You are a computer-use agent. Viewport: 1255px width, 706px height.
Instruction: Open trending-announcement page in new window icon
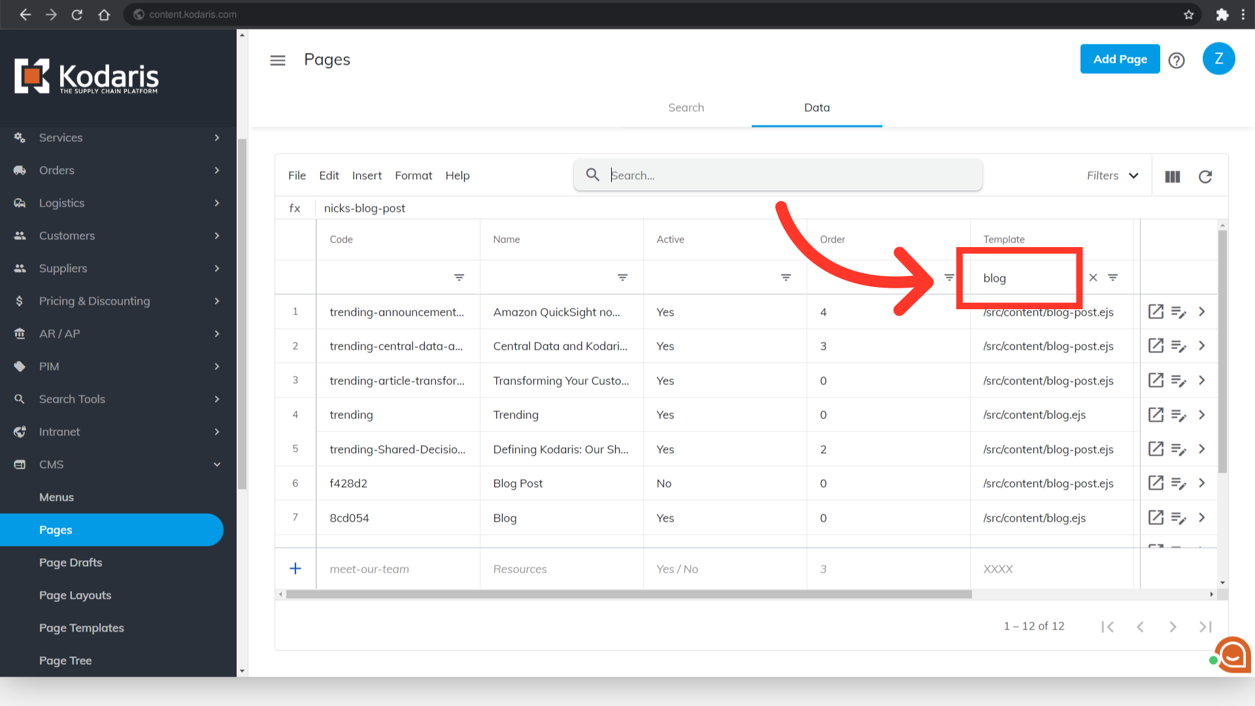pos(1156,312)
